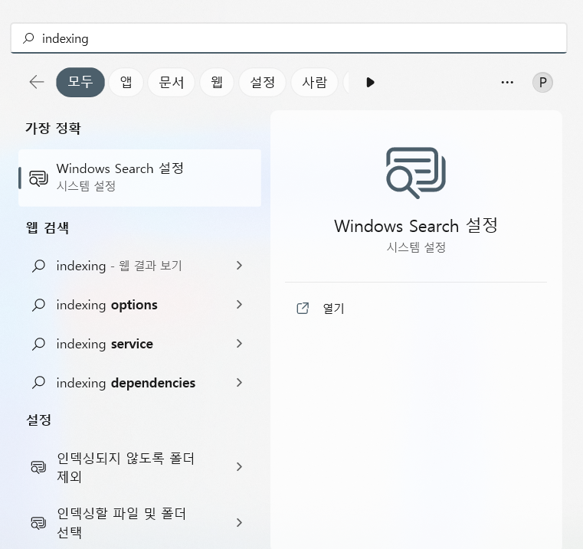Click the large Windows Search preview icon

pyautogui.click(x=416, y=172)
